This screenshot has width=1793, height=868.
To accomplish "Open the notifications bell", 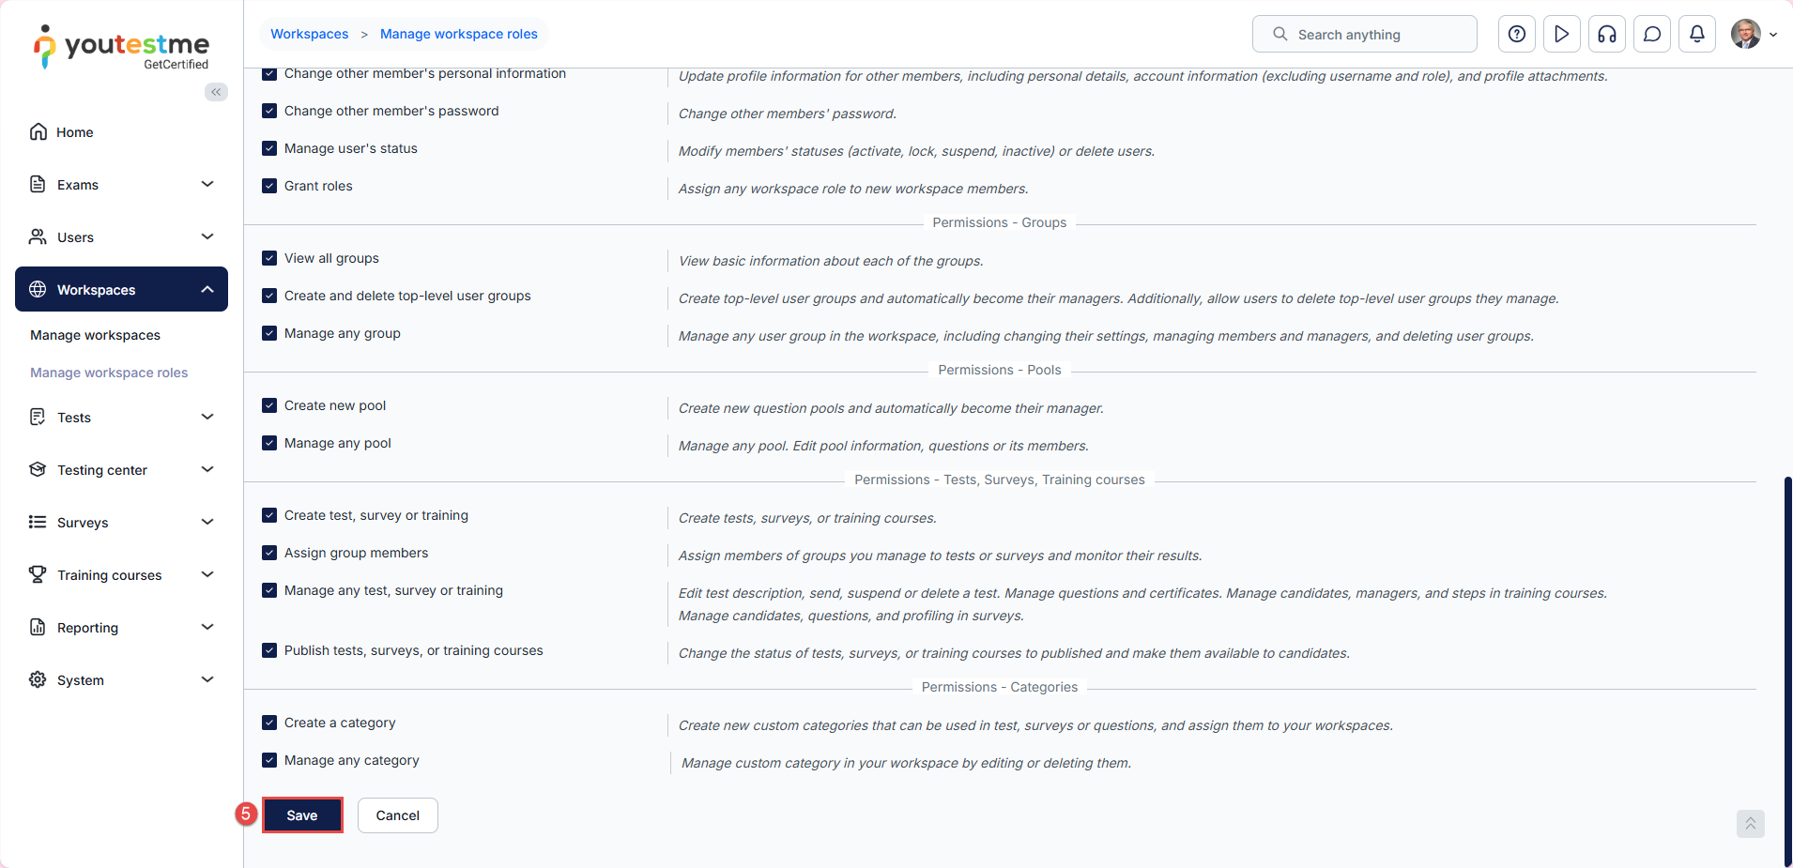I will pos(1697,34).
